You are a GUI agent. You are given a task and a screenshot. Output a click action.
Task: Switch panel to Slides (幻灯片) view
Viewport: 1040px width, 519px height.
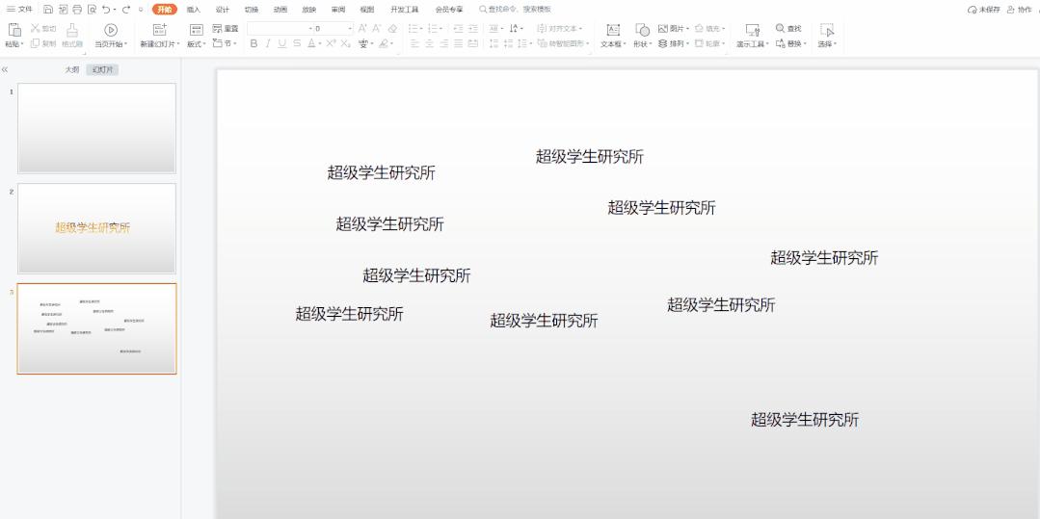click(x=102, y=69)
